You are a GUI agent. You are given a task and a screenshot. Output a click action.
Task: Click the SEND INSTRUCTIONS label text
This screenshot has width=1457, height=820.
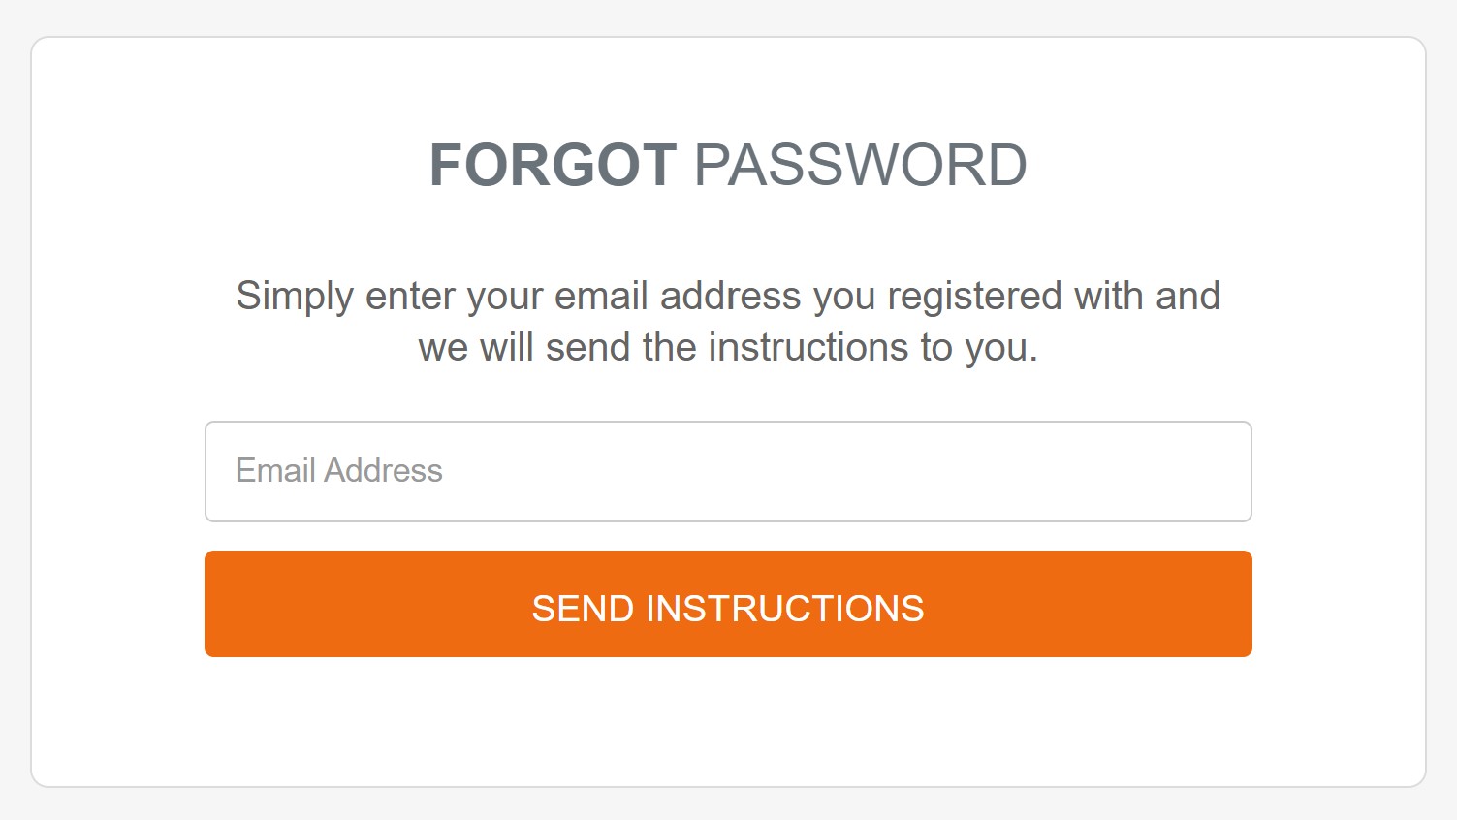[727, 609]
